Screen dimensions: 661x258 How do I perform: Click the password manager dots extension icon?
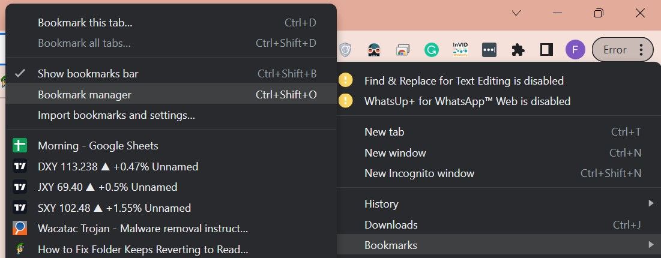(x=489, y=50)
